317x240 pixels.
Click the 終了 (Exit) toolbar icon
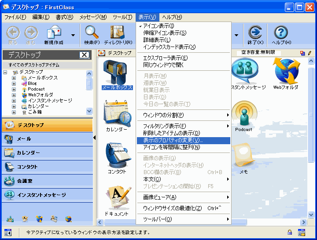coord(255,33)
